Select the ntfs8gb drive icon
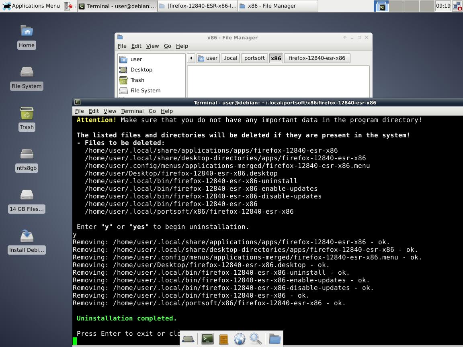The height and width of the screenshot is (347, 463). 27,160
